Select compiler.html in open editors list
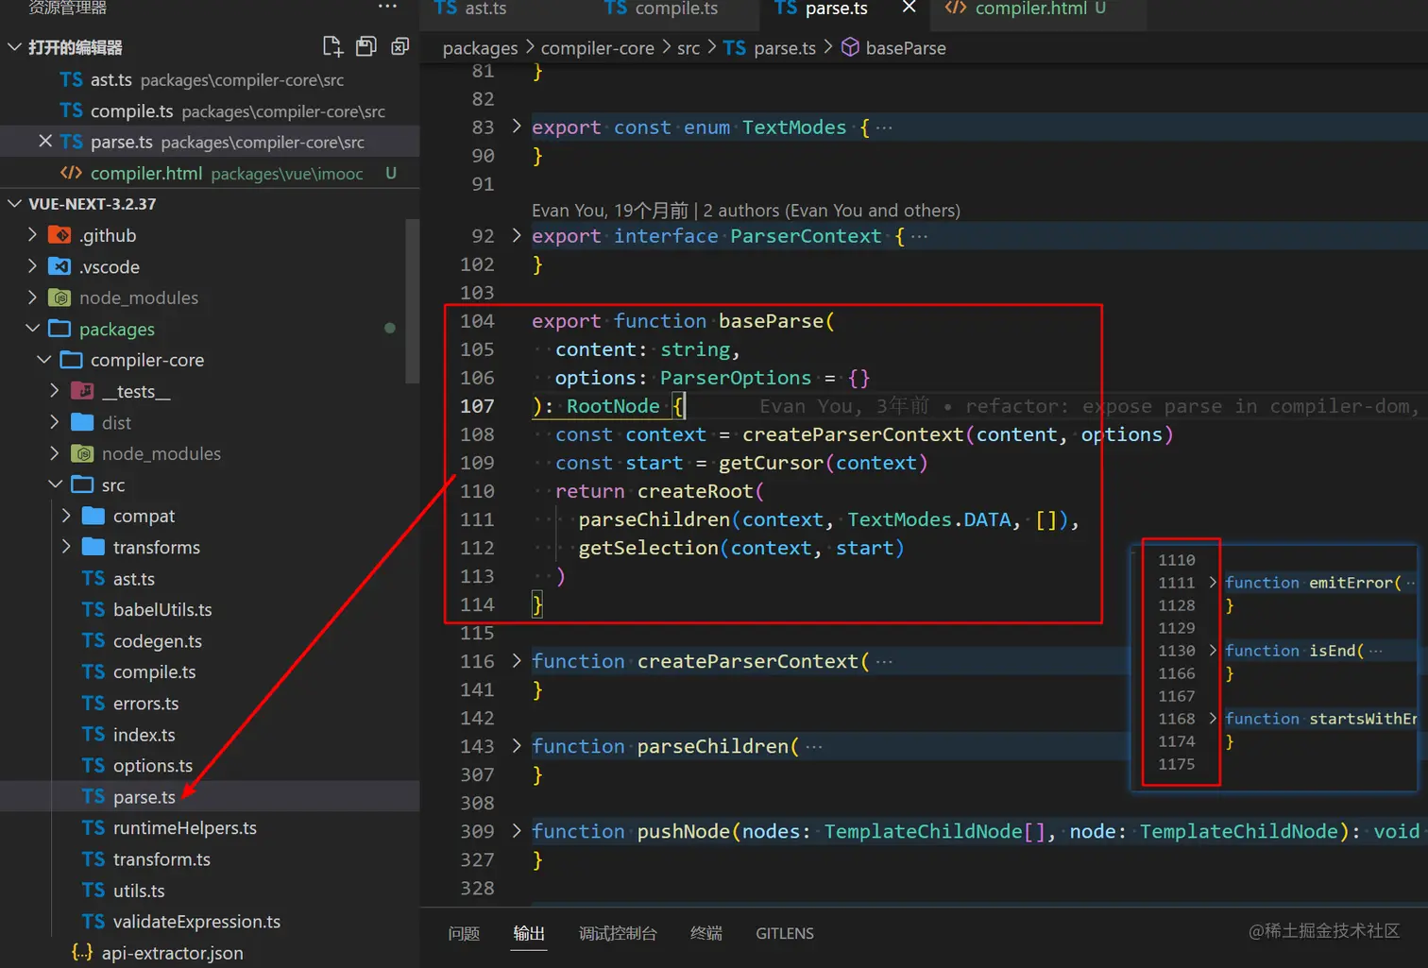The width and height of the screenshot is (1428, 968). click(210, 173)
